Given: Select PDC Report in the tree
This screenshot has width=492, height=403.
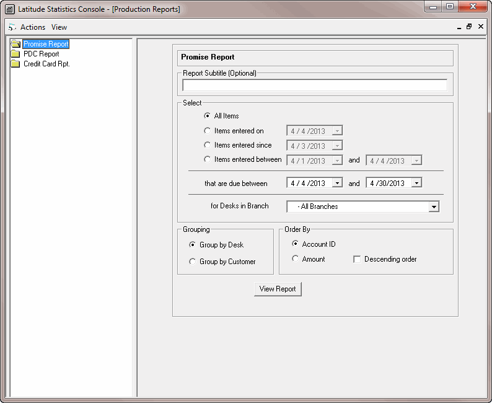Looking at the screenshot, I should tap(41, 54).
